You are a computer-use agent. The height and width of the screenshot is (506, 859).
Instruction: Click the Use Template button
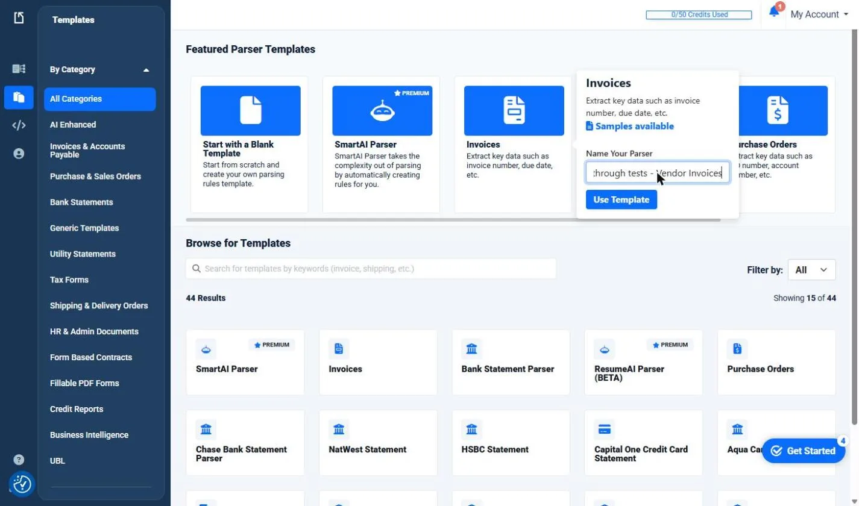pos(621,199)
